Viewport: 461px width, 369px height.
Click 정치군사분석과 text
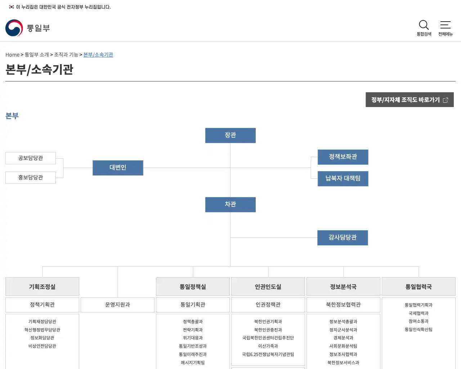(343, 330)
